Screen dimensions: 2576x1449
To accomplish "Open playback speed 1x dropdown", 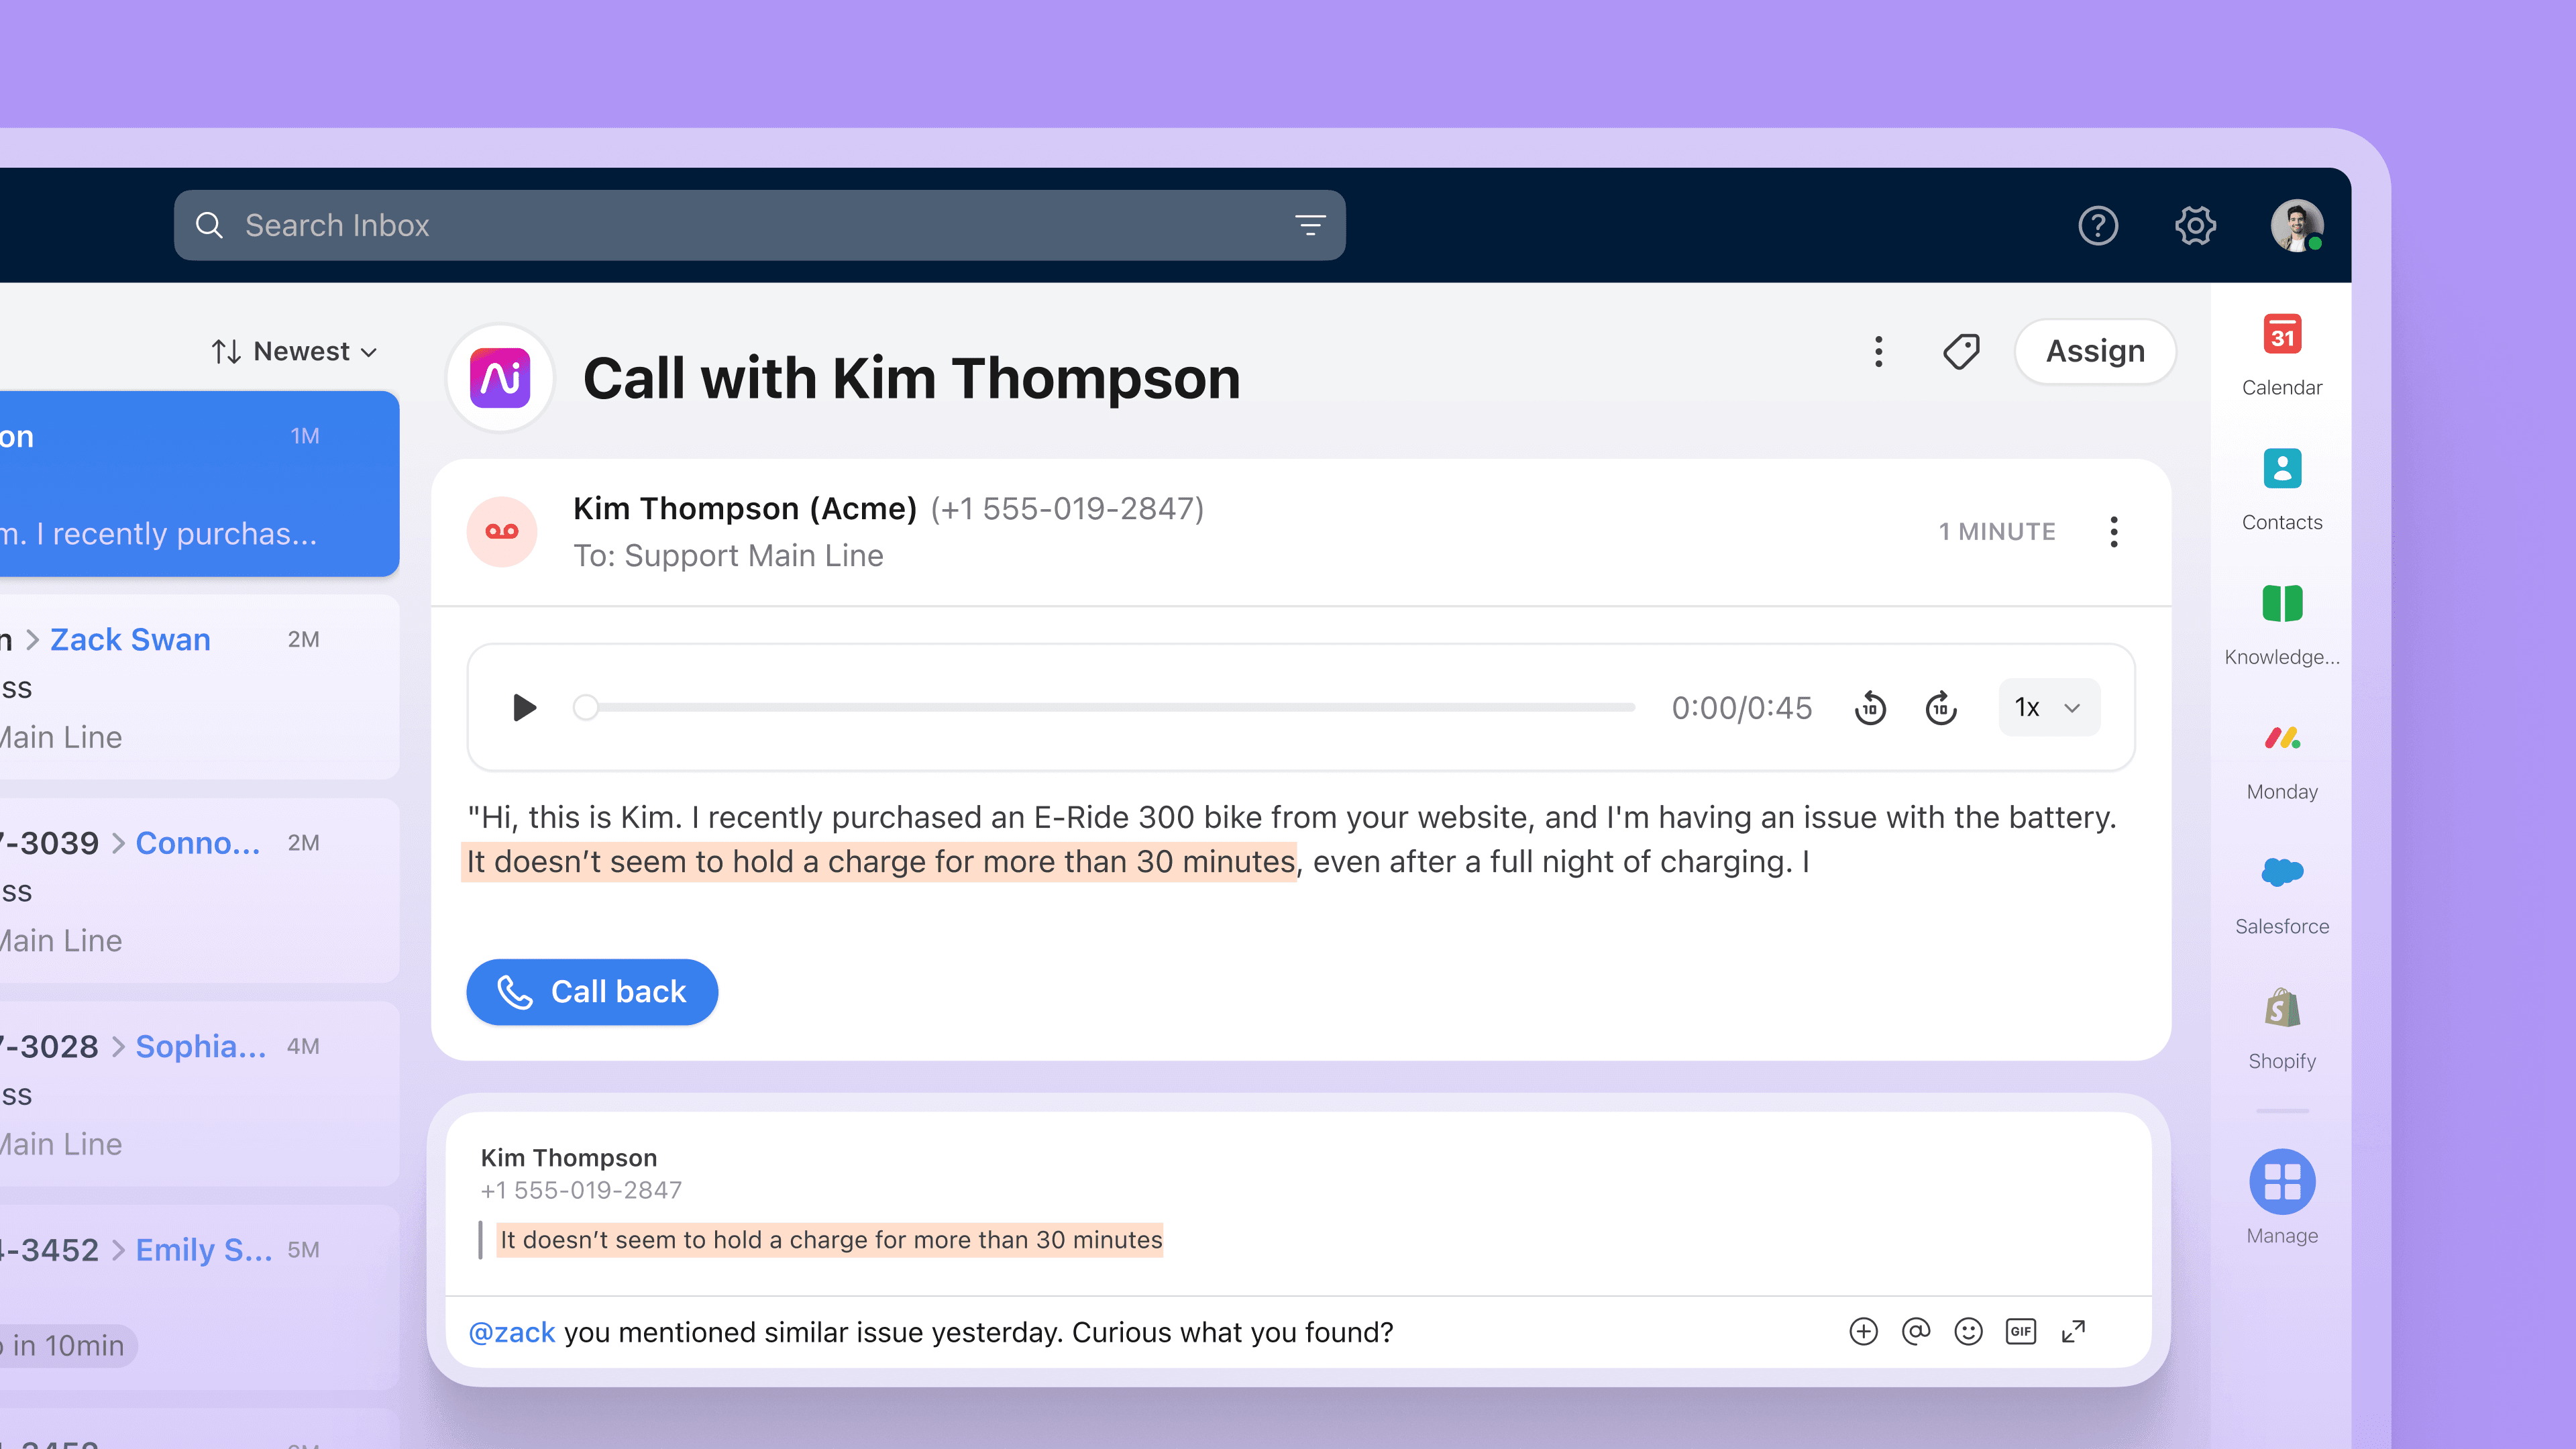I will coord(2049,707).
